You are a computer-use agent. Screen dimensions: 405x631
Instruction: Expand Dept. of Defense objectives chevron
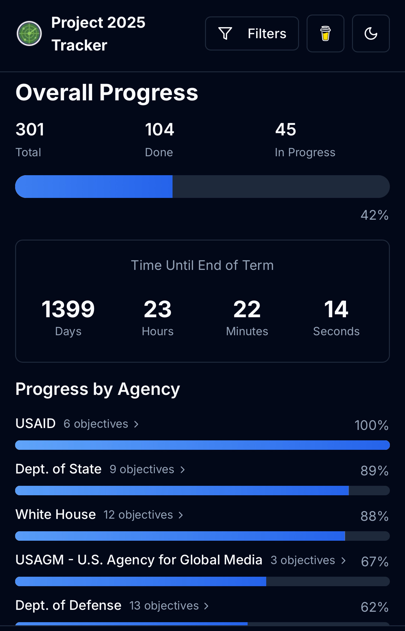[x=206, y=606]
